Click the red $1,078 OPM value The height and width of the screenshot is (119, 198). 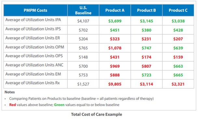[115, 48]
